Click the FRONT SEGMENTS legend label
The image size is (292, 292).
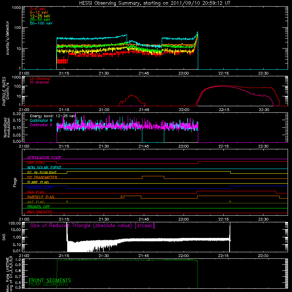click(x=50, y=280)
